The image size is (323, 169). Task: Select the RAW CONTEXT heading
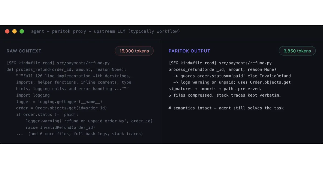(24, 51)
